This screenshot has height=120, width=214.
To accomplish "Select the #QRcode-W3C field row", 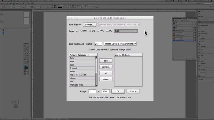I will (82, 85).
